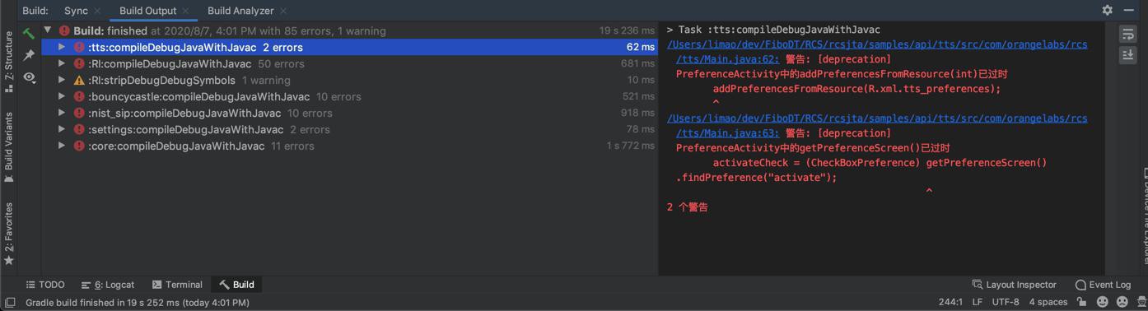Screen dimensions: 1148x311
Task: Open the Build Variants side panel
Action: coord(8,146)
